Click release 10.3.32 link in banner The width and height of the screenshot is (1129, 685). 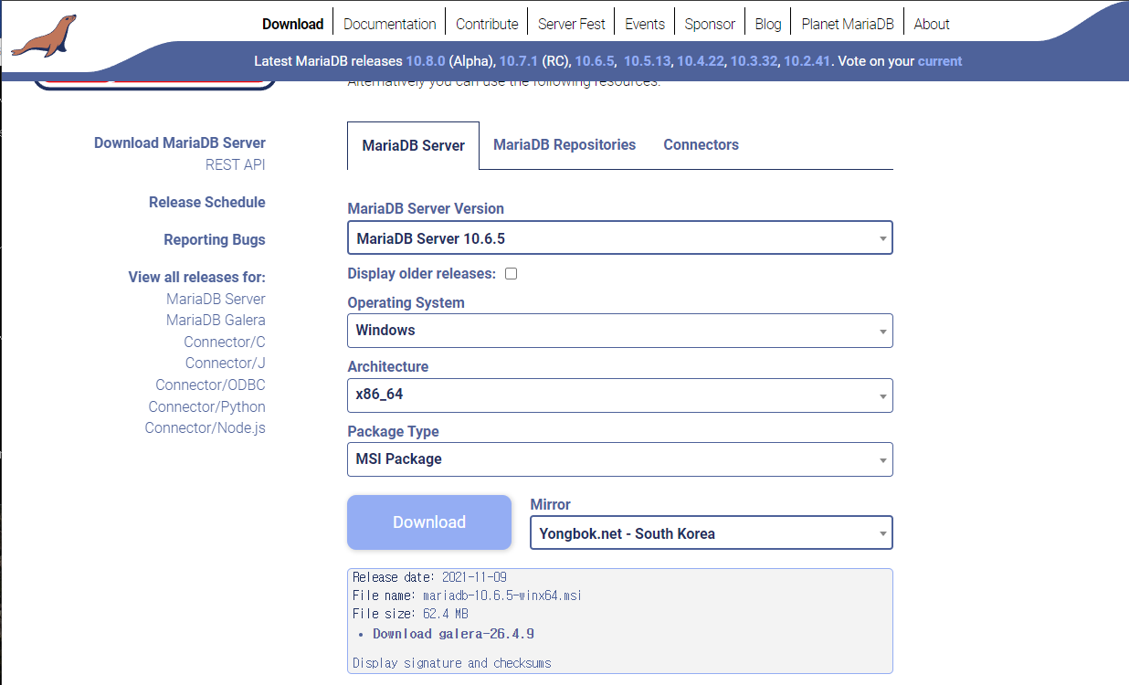(754, 61)
